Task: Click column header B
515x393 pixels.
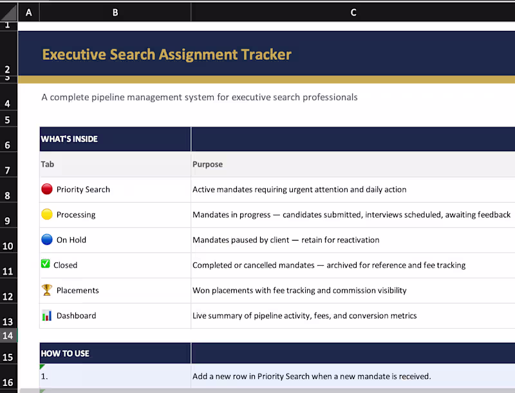Action: [115, 12]
